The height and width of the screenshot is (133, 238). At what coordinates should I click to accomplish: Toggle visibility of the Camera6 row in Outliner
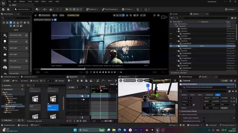point(171,46)
